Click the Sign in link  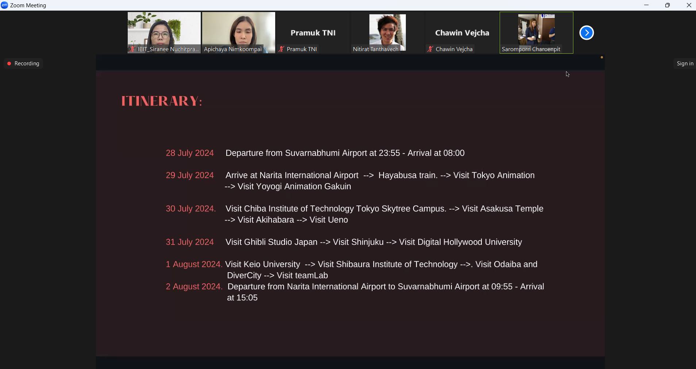[685, 64]
